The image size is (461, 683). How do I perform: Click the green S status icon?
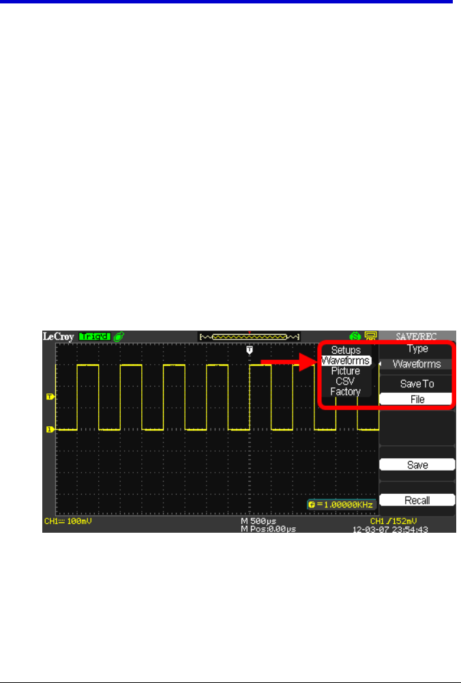[x=355, y=336]
